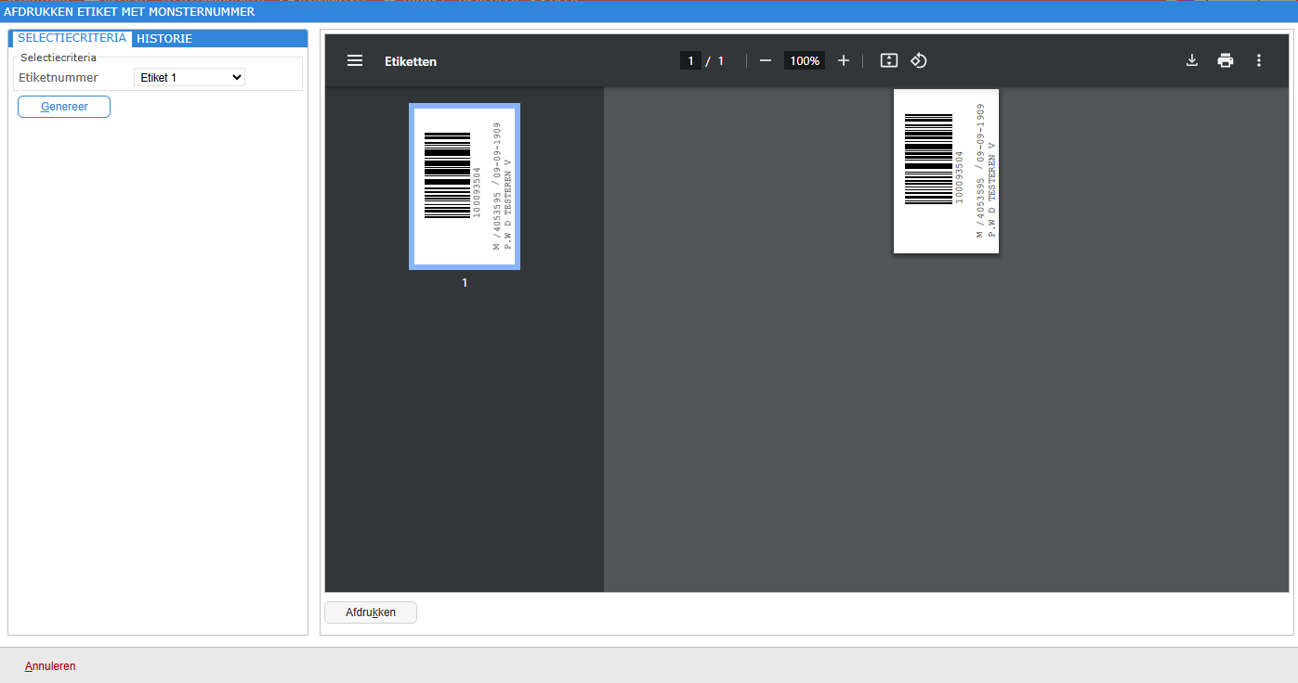Viewport: 1298px width, 683px height.
Task: Select the page 1 thumbnail
Action: (x=465, y=187)
